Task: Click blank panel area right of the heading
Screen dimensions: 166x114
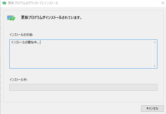Action: click(122, 18)
